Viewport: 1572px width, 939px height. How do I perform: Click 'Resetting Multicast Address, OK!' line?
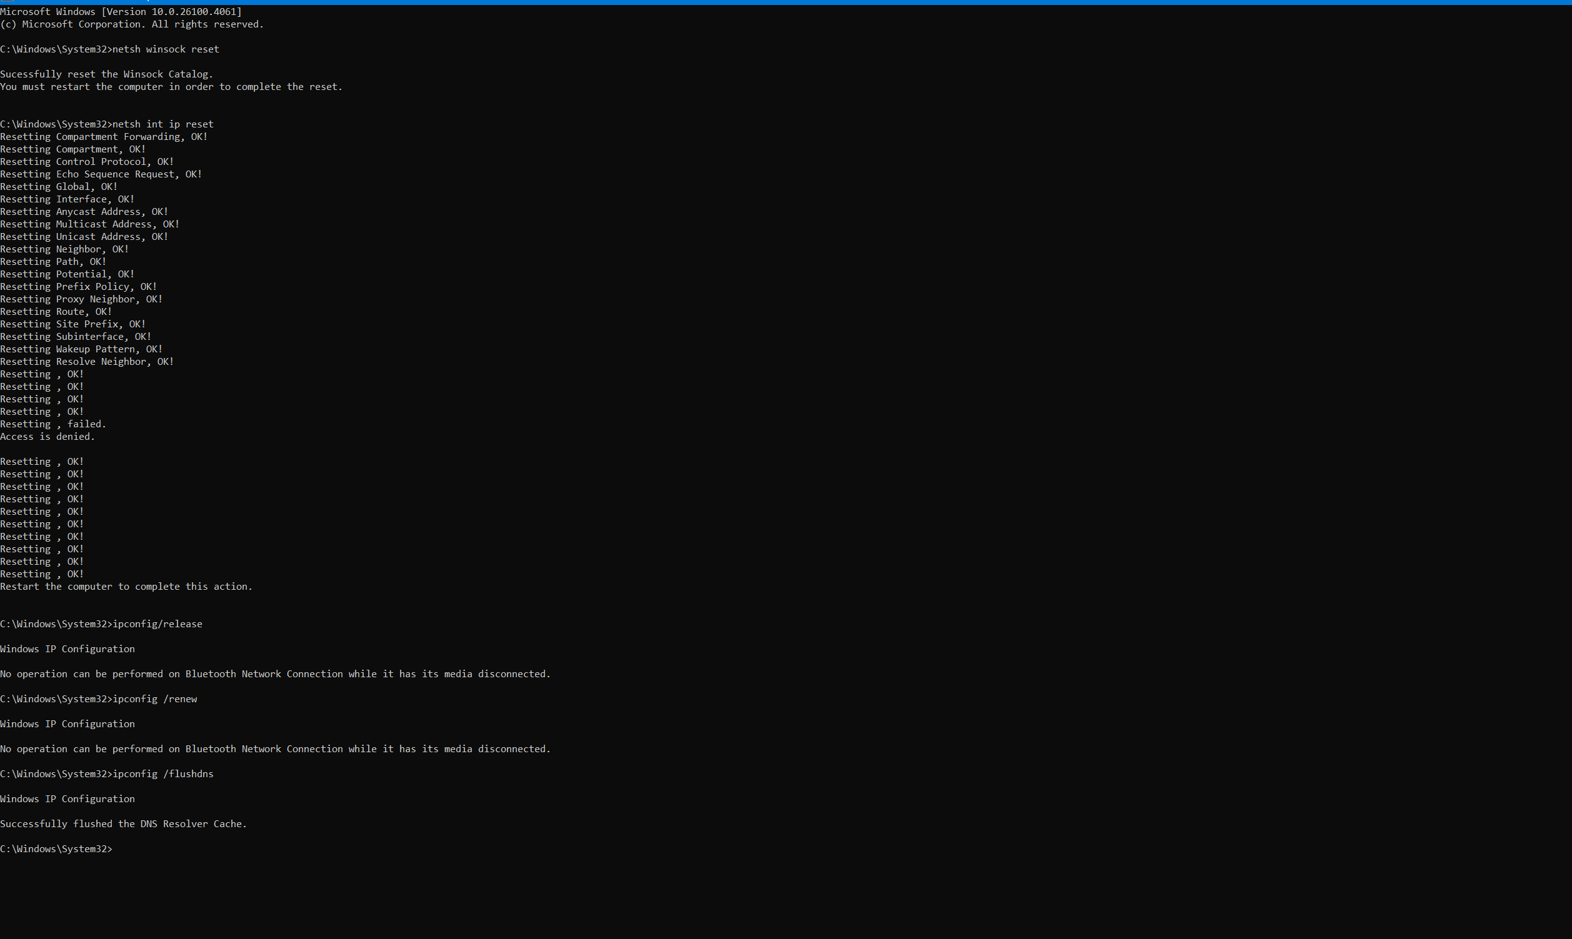point(90,224)
